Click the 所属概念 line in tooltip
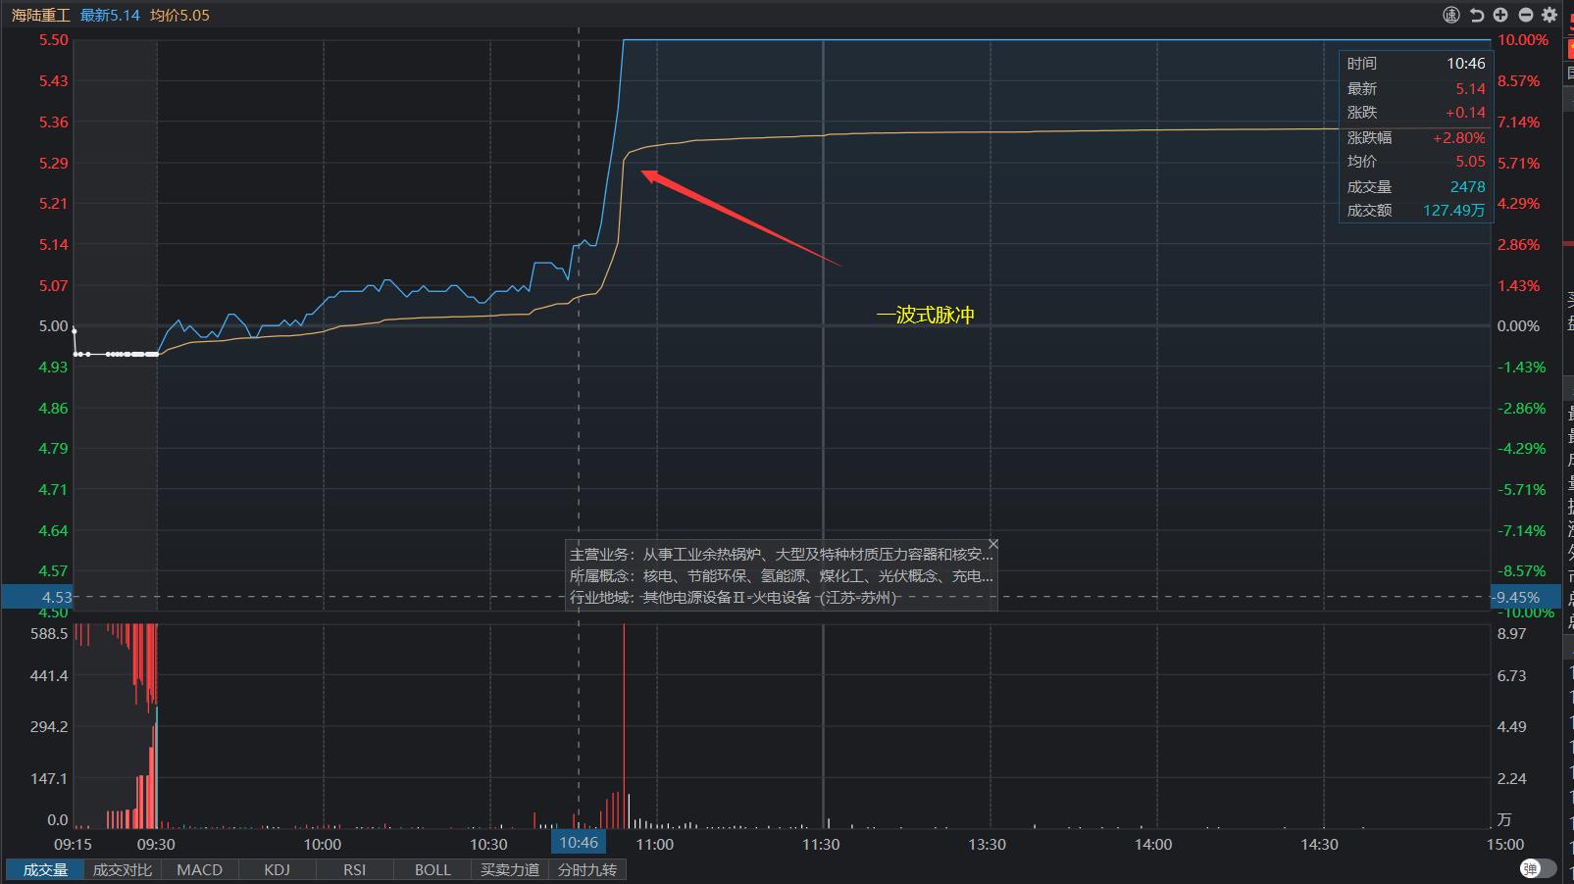The height and width of the screenshot is (884, 1574). pyautogui.click(x=781, y=576)
